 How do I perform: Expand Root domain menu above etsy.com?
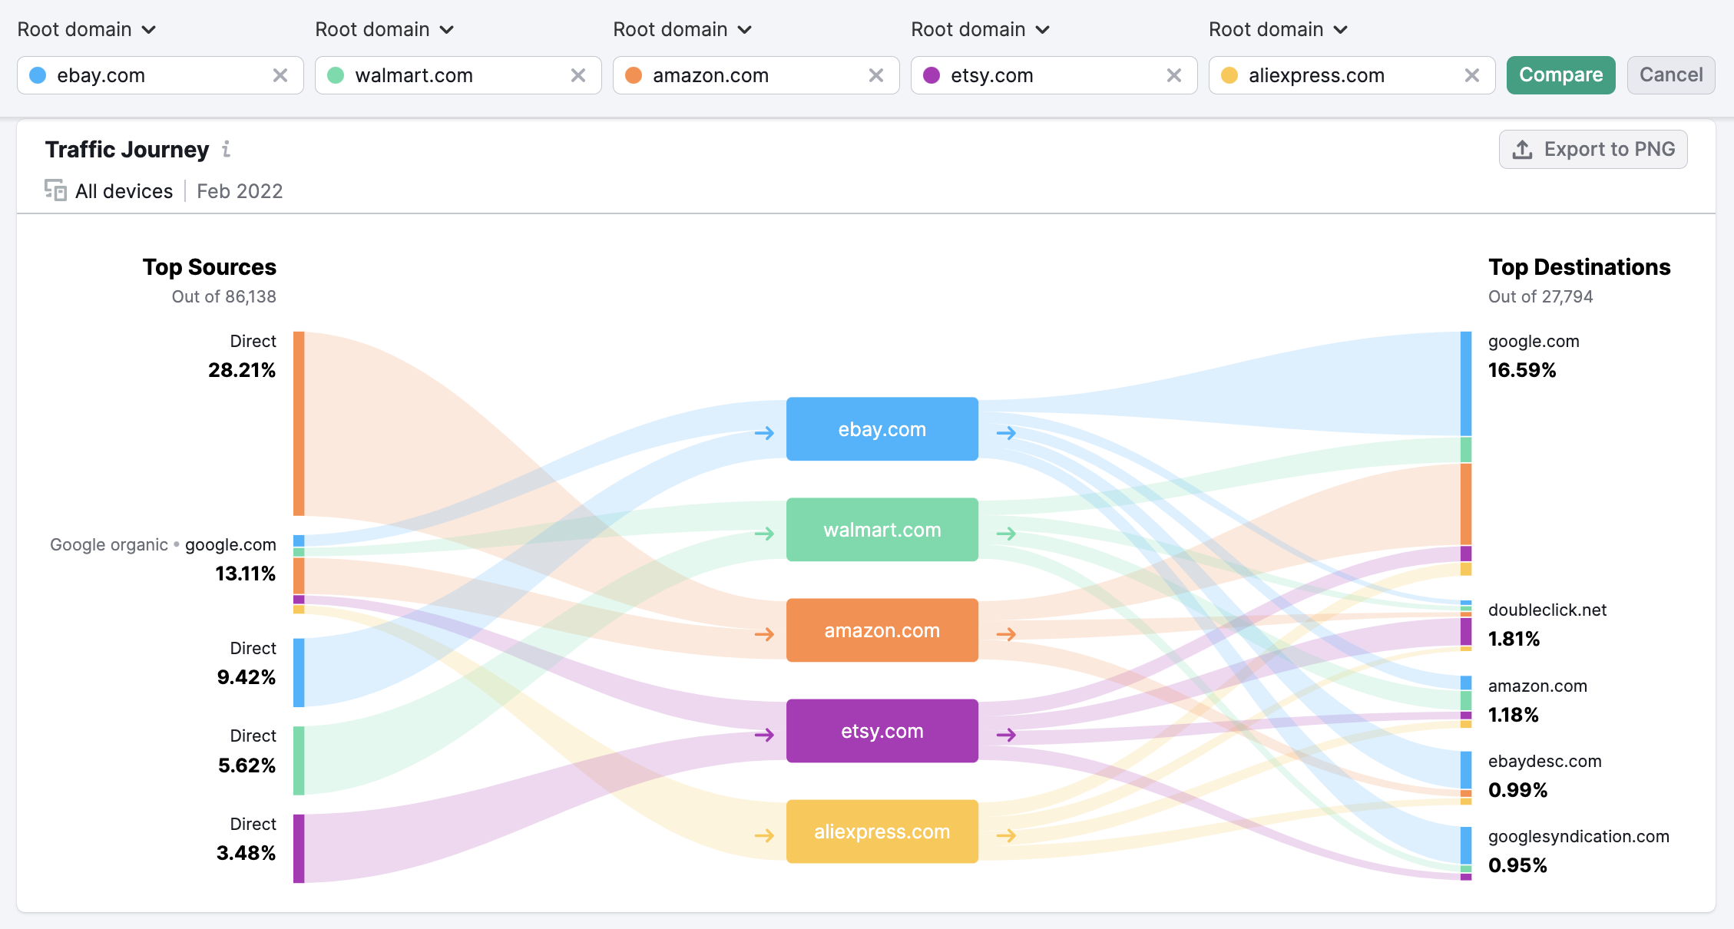(981, 29)
